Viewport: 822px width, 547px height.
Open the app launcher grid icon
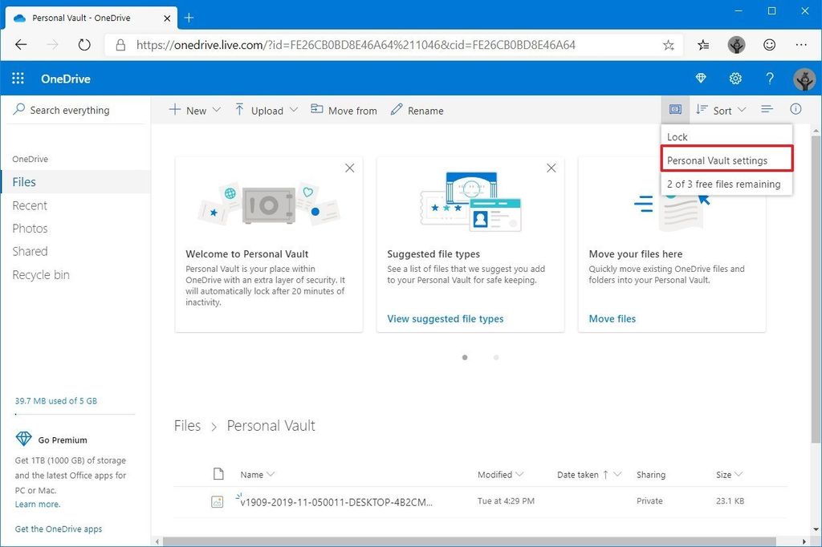coord(18,78)
